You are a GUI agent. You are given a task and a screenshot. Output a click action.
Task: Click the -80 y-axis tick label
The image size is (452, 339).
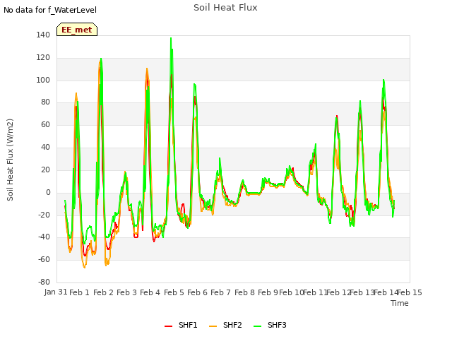[44, 282]
